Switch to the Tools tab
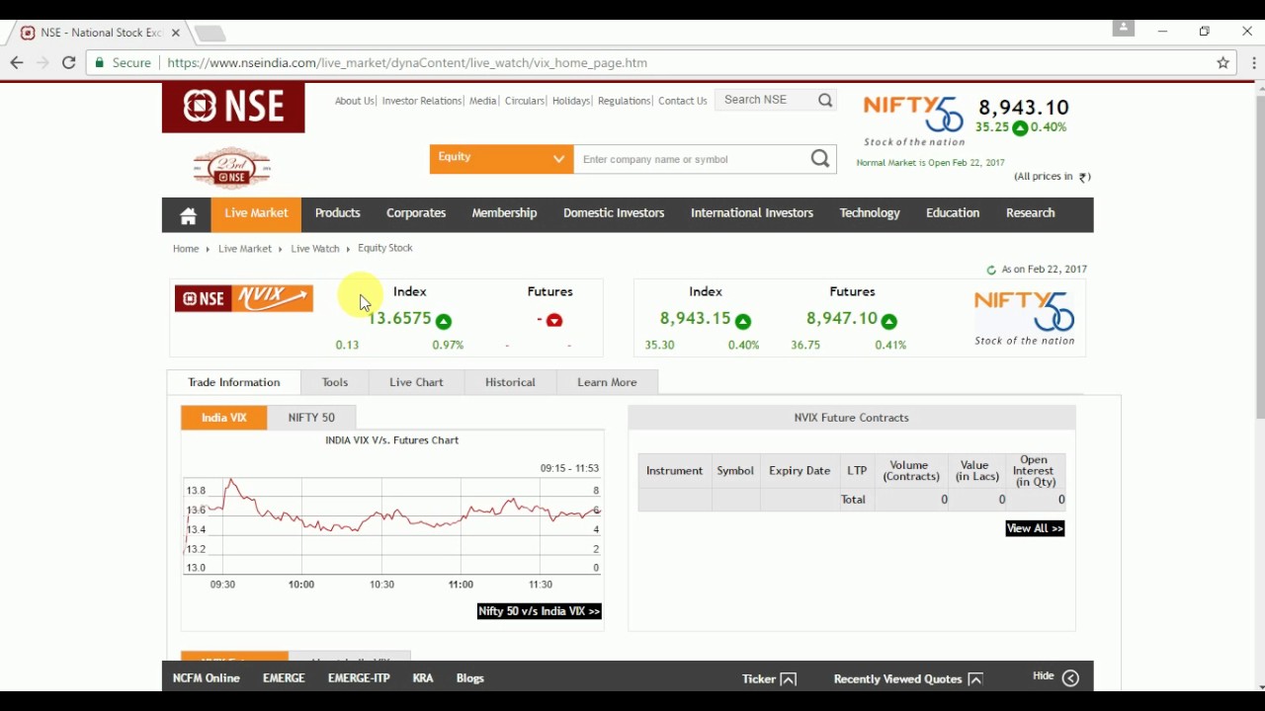This screenshot has height=711, width=1265. (335, 382)
